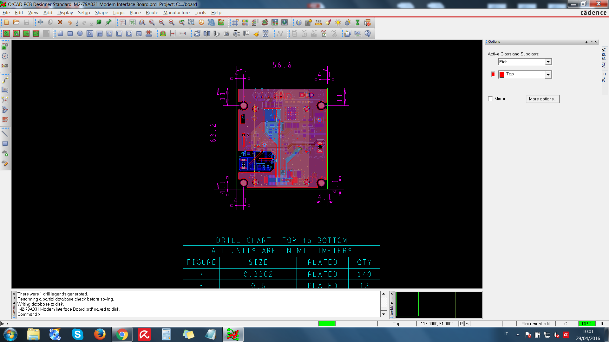
Task: Click the Route menu in the menubar
Action: pyautogui.click(x=151, y=13)
